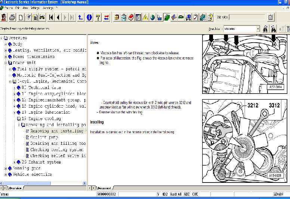This screenshot has width=290, height=199.
Task: Expand the Running gear tree node
Action: point(6,168)
